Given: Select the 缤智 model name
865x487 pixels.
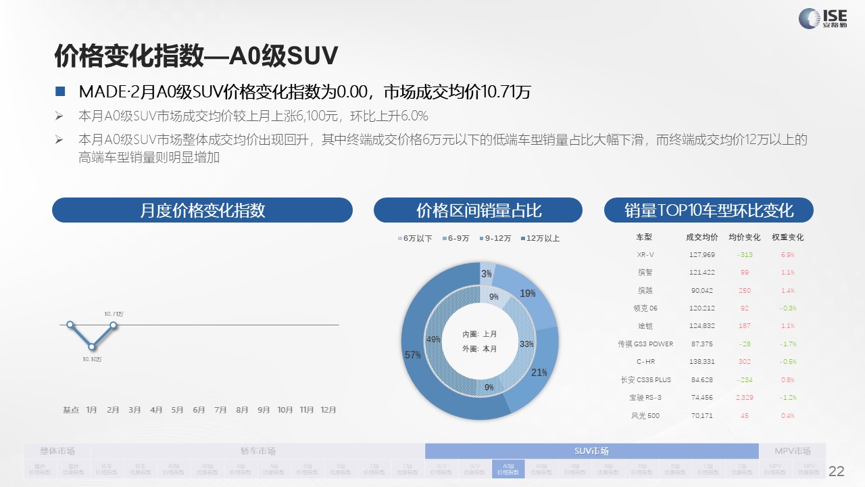Looking at the screenshot, I should click(x=645, y=273).
